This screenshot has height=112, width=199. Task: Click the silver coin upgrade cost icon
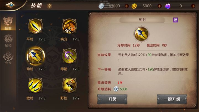coord(116,89)
